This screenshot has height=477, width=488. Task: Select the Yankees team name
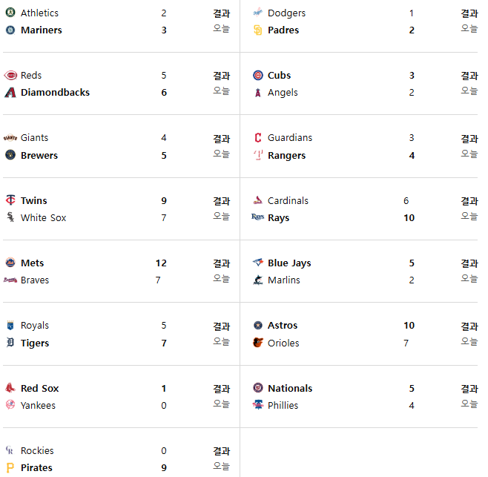click(x=38, y=406)
